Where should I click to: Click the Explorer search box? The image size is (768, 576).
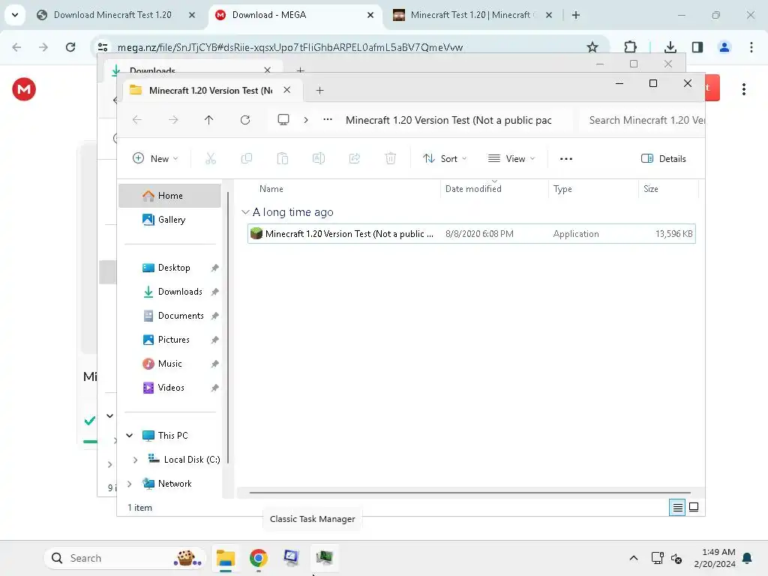tap(642, 120)
